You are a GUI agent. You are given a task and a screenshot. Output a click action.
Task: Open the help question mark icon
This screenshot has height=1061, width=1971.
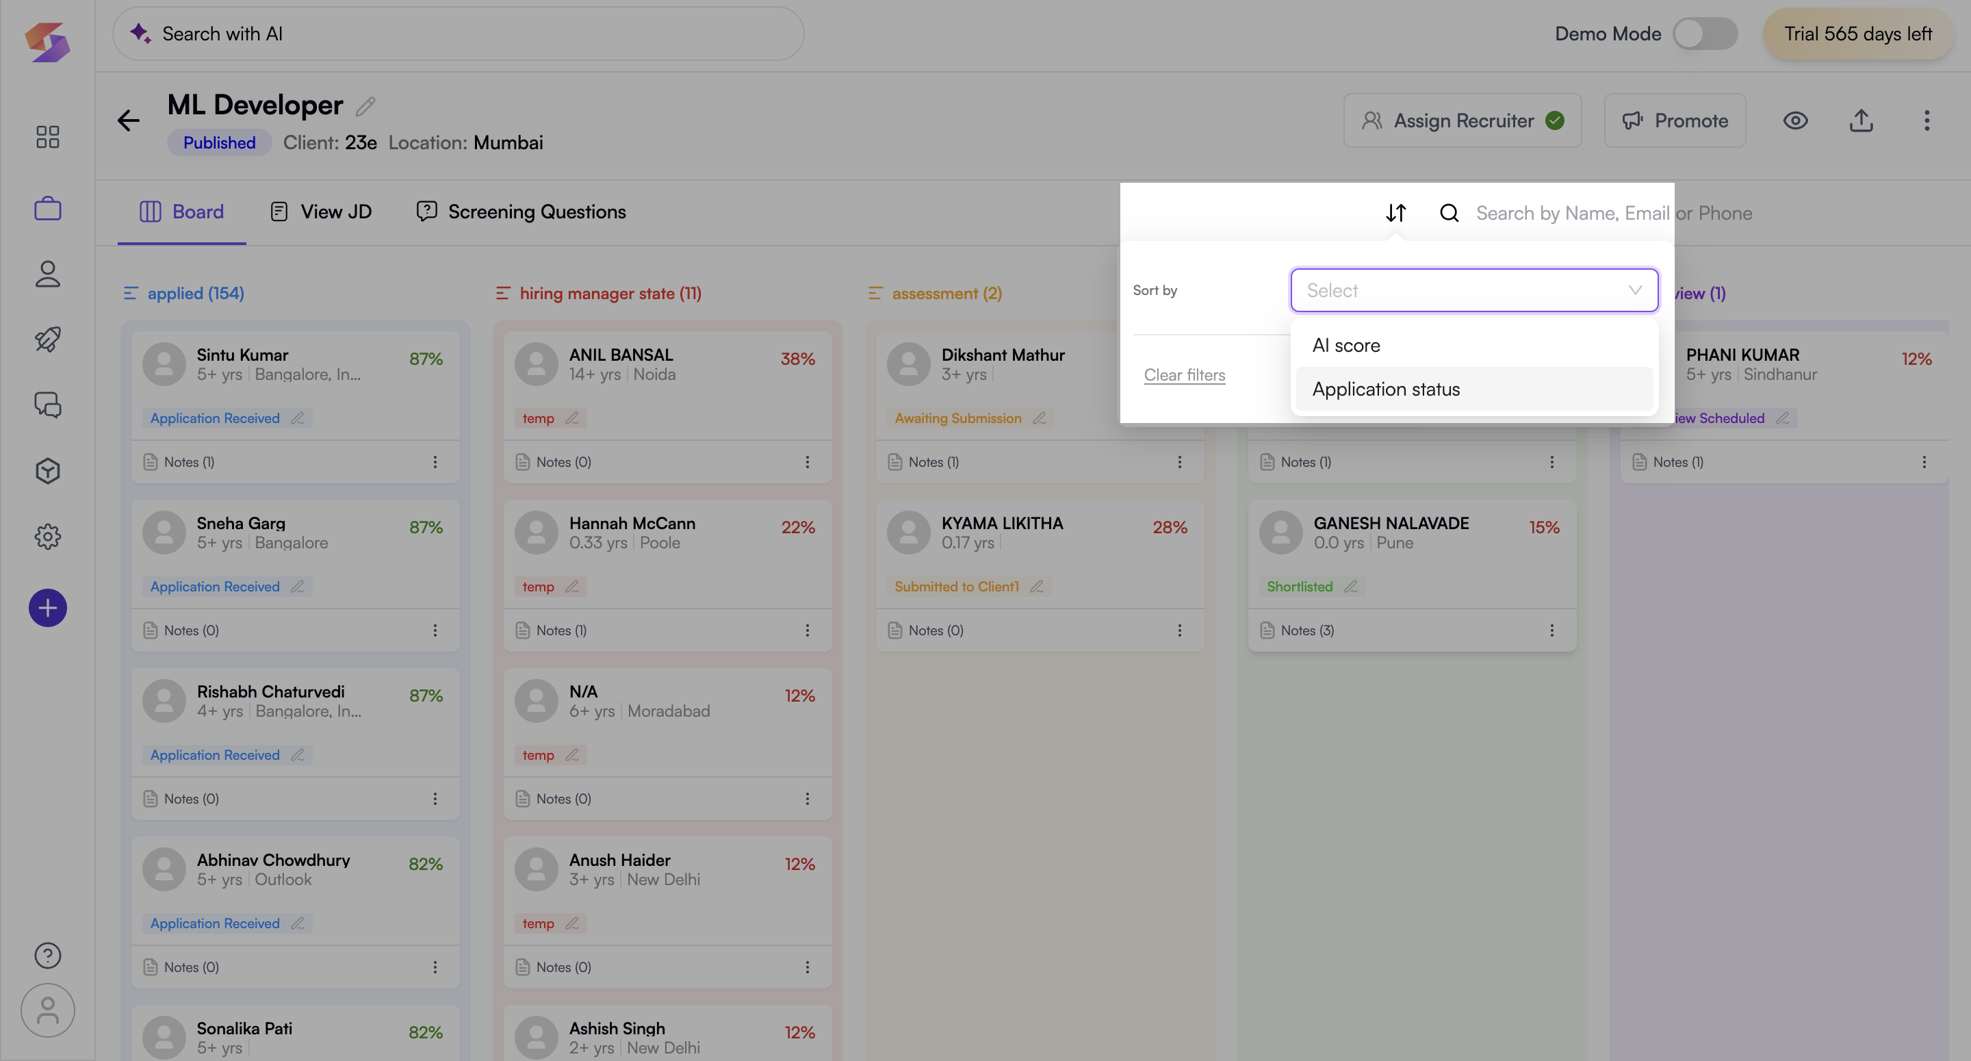tap(47, 956)
